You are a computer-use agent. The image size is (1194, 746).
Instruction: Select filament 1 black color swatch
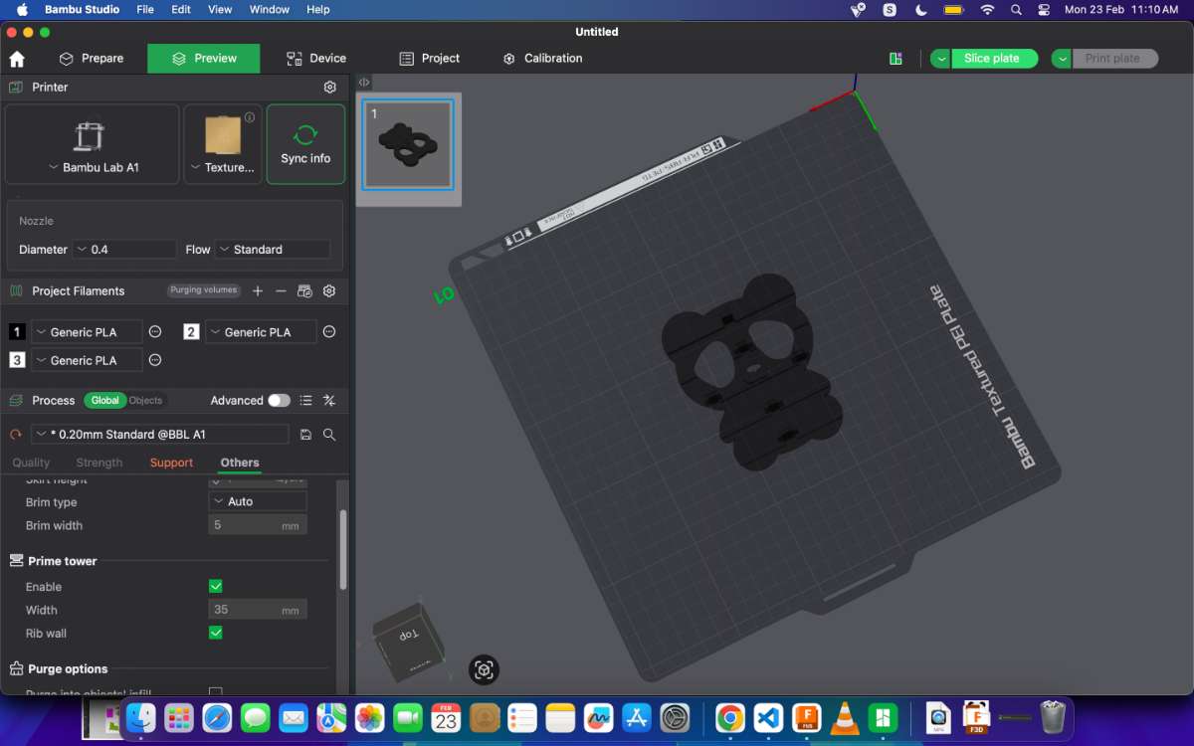point(17,332)
